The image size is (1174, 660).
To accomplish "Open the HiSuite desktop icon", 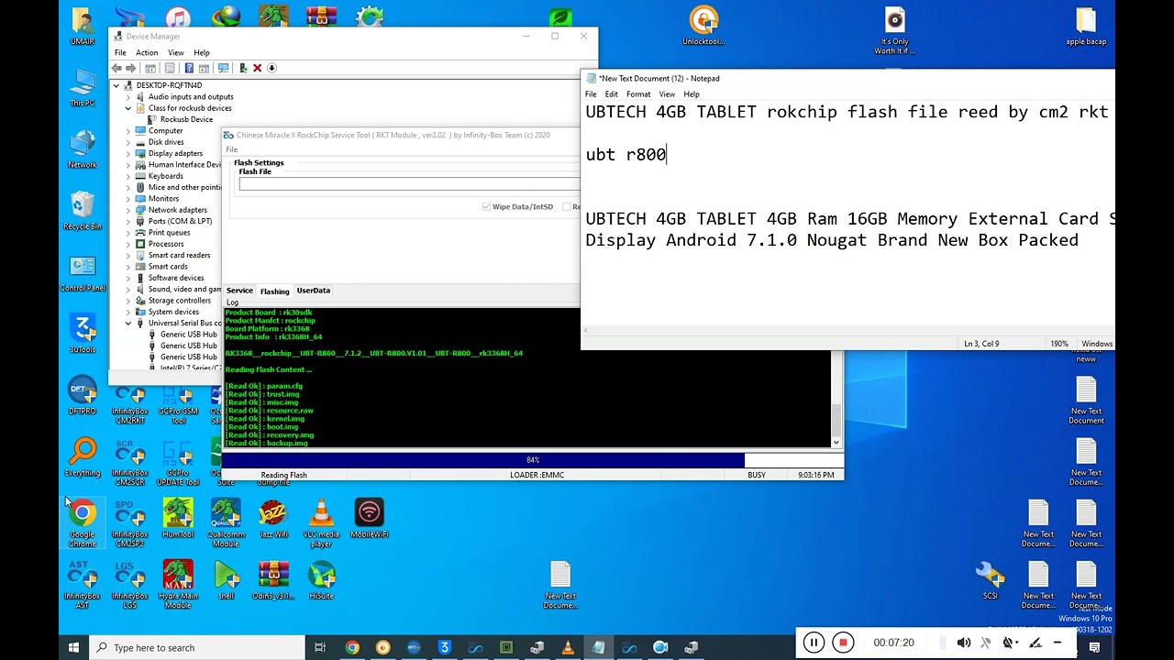I will [x=321, y=580].
